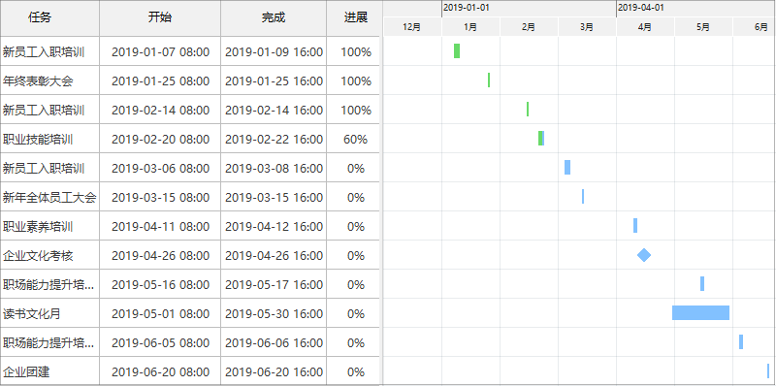Select the 3月 timeline month header

(587, 27)
